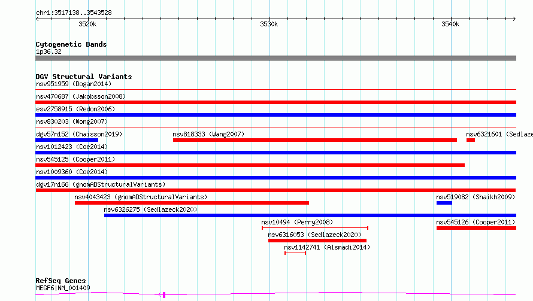This screenshot has height=301, width=533.
Task: Click the dgv57n152 (Chaisson2019) blue bar
Action: click(x=66, y=140)
